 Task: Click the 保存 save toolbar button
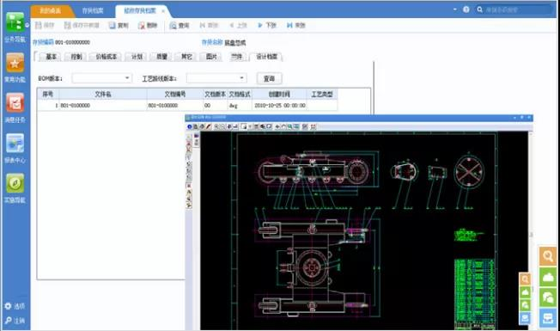point(45,26)
